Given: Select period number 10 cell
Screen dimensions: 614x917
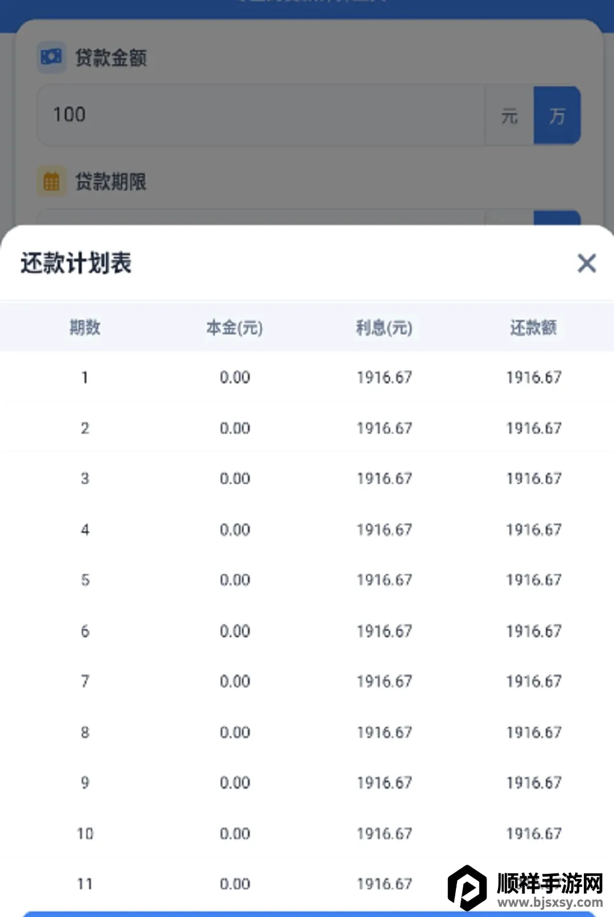Looking at the screenshot, I should tap(85, 834).
